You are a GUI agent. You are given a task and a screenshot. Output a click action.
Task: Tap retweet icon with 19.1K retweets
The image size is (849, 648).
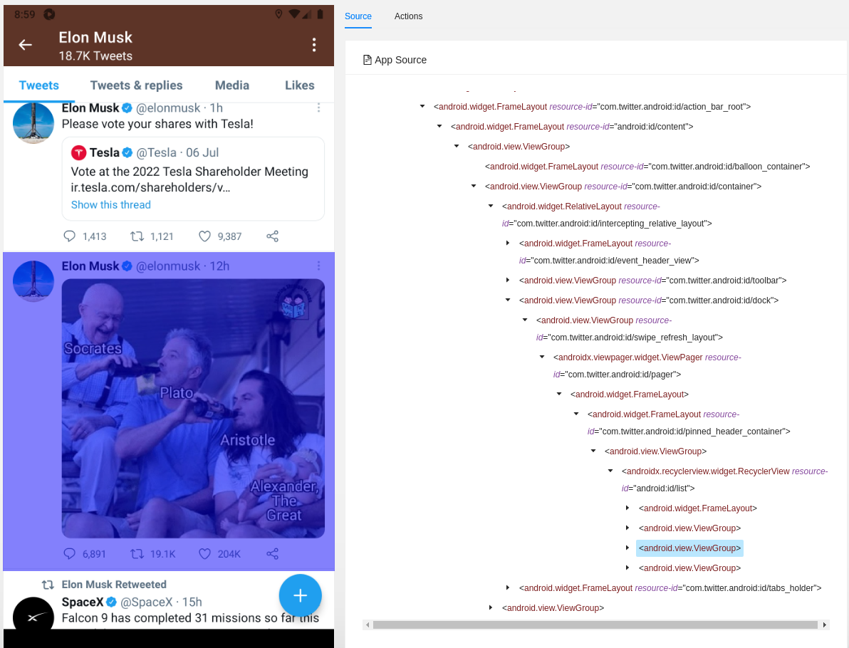click(137, 554)
